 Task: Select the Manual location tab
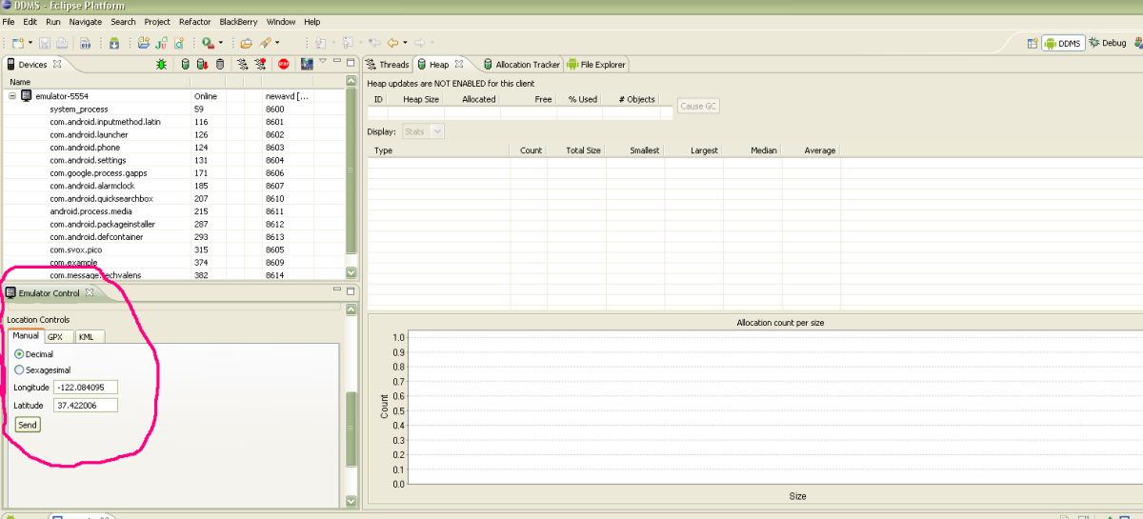[x=26, y=335]
